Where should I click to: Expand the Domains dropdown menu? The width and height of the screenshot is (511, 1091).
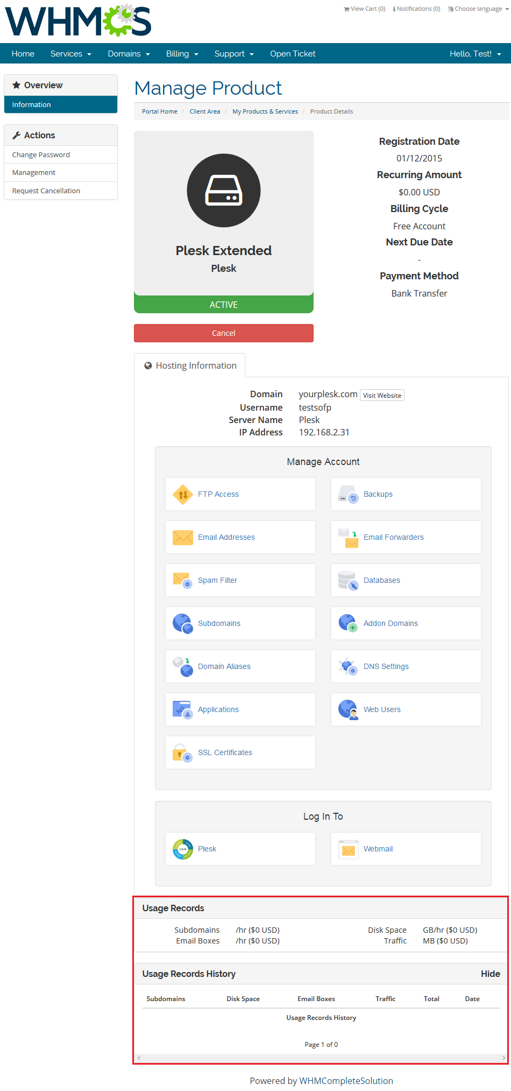click(x=129, y=54)
